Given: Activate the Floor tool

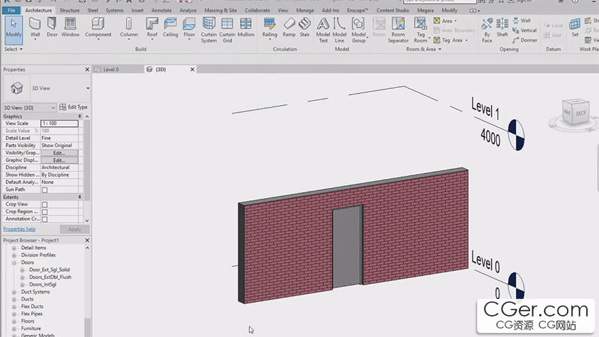Looking at the screenshot, I should [189, 29].
